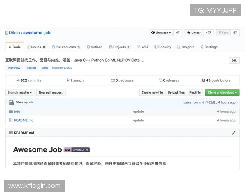Click the repository book icon beside Dikea
Screen dimensions: 245x196
7,33
